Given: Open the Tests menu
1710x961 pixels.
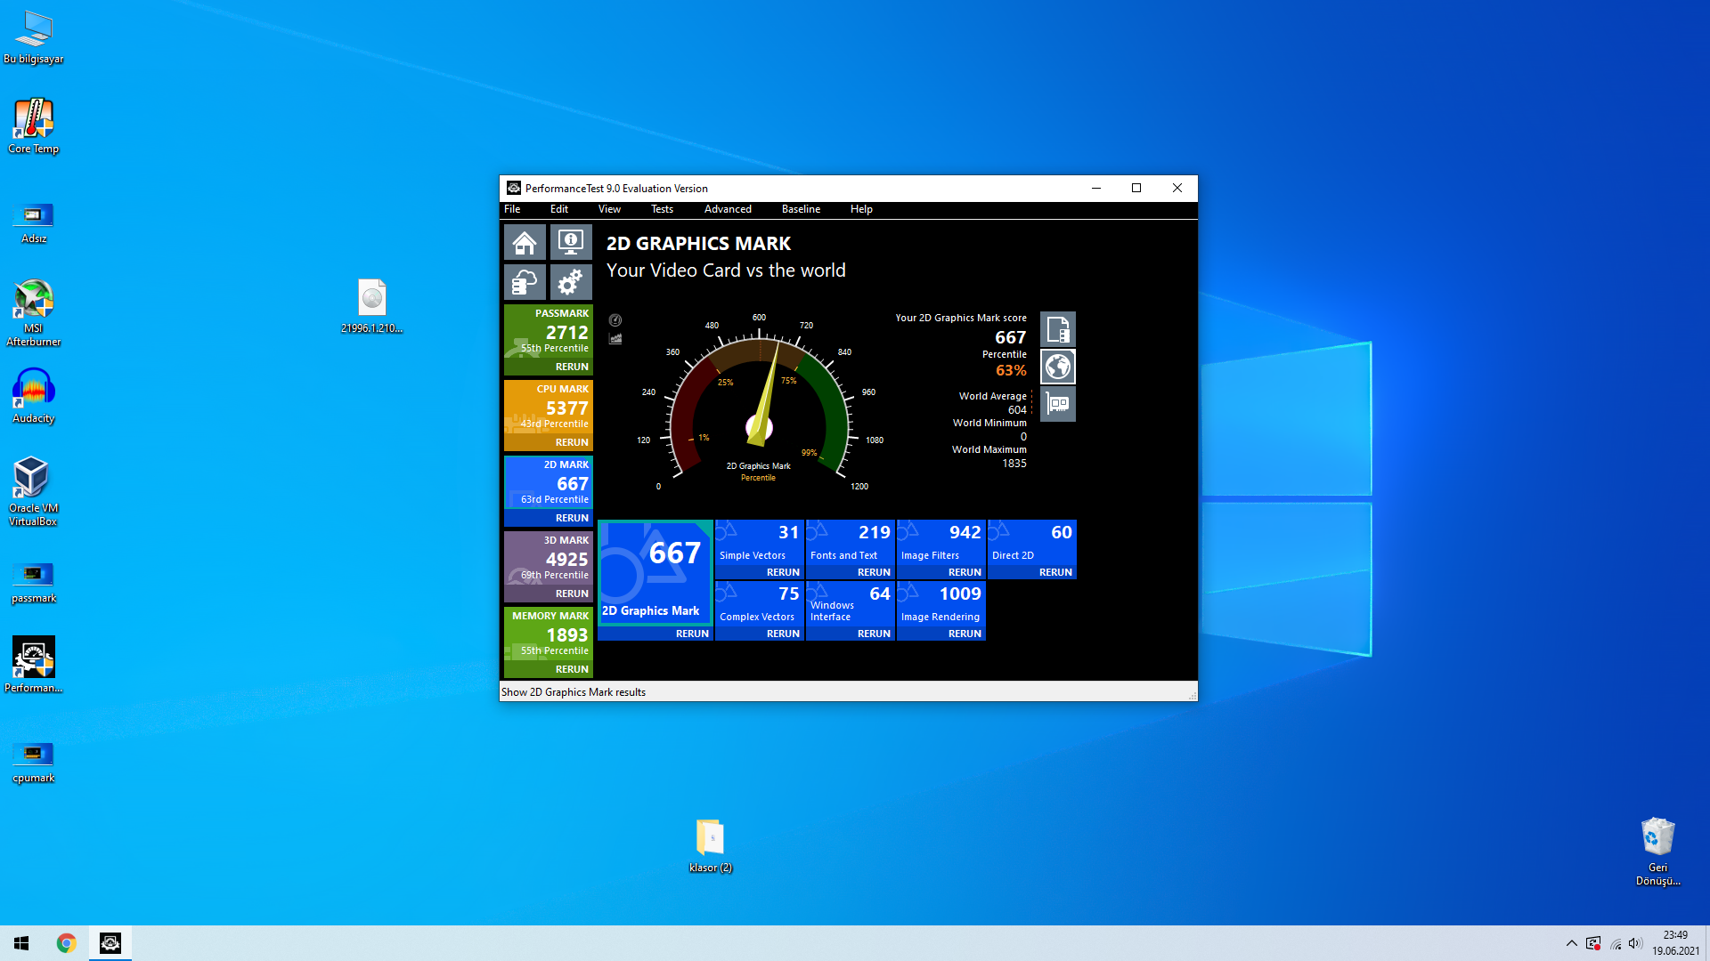Looking at the screenshot, I should [x=662, y=209].
